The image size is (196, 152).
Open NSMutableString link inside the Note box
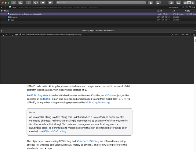click(x=55, y=131)
